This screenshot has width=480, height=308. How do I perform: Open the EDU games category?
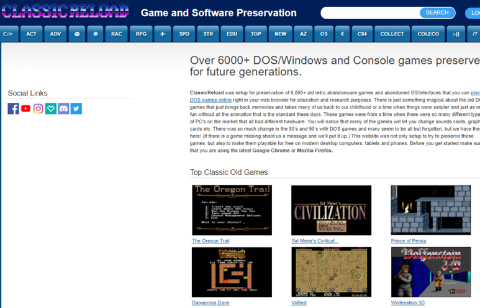tap(232, 34)
